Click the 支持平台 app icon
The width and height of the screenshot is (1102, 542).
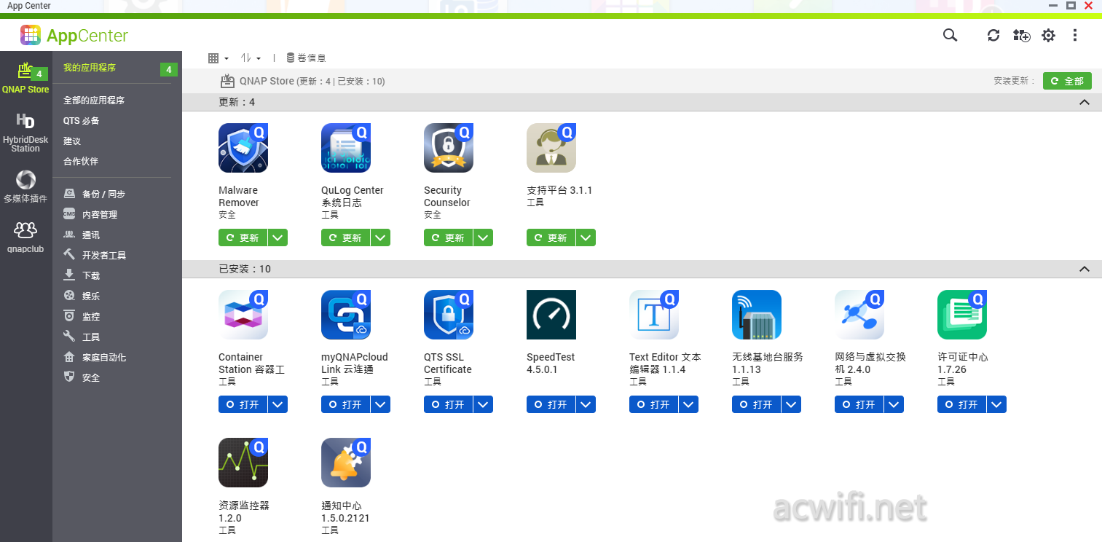551,148
